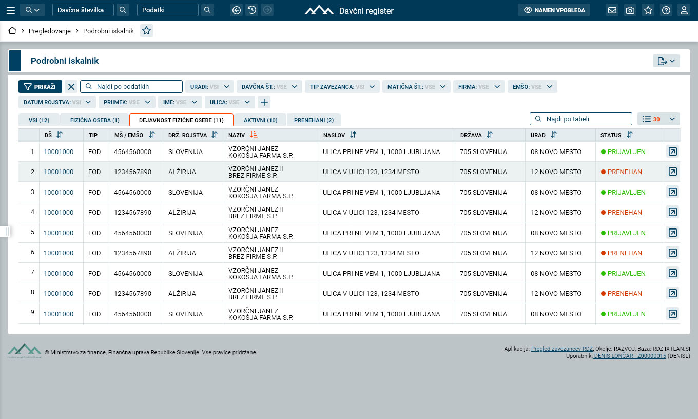Open tax number 10001000 in row 3
The height and width of the screenshot is (419, 698).
point(59,192)
